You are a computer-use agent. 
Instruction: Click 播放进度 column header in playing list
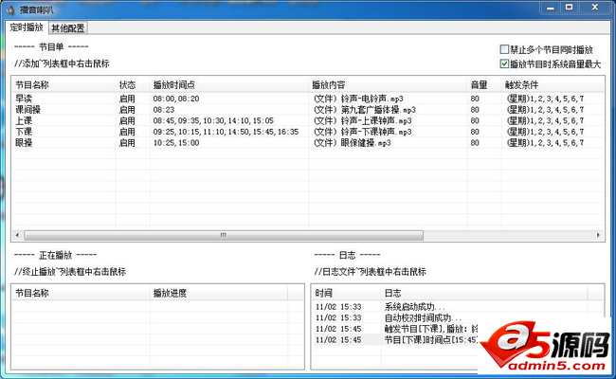tap(218, 293)
